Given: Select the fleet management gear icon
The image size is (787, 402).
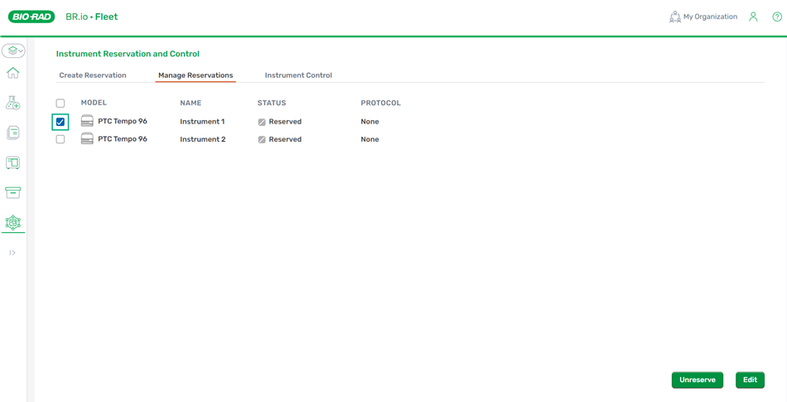Looking at the screenshot, I should [12, 222].
